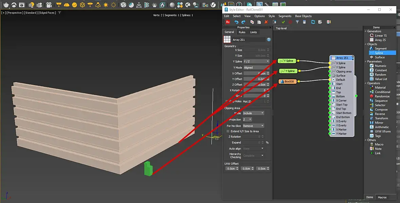Image resolution: width=400 pixels, height=203 pixels.
Task: Click the upper Y Spline node
Action: (x=287, y=61)
